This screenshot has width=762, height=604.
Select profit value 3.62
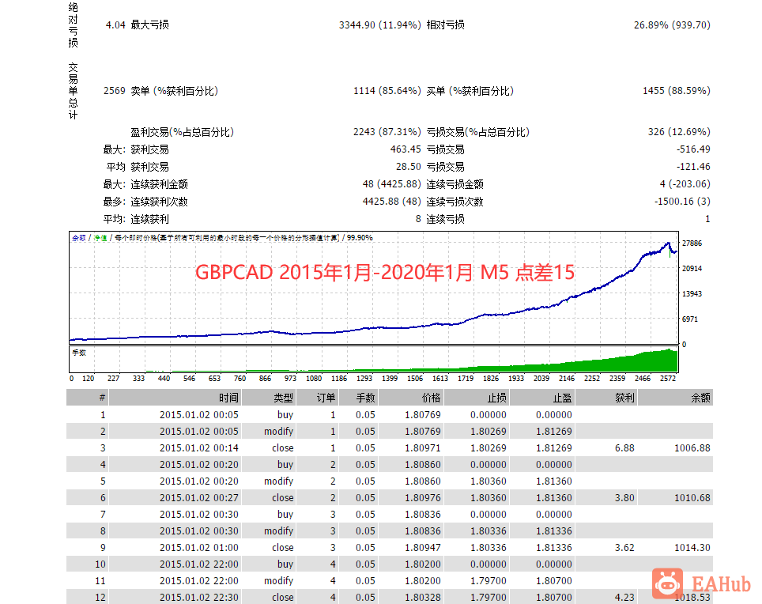point(624,548)
